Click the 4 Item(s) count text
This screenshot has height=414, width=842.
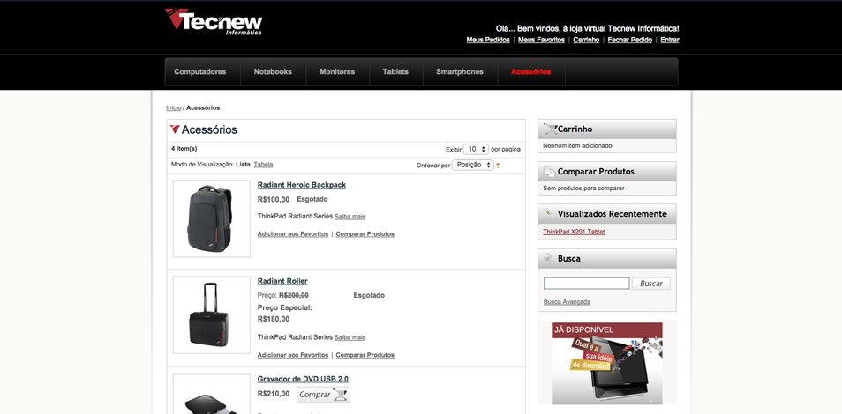(184, 149)
